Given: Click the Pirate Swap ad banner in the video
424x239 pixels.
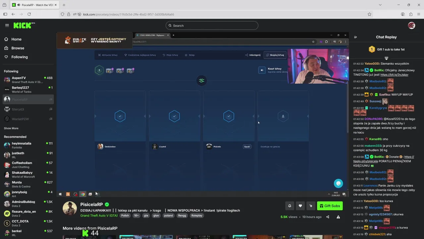Looking at the screenshot, I should coord(95,40).
